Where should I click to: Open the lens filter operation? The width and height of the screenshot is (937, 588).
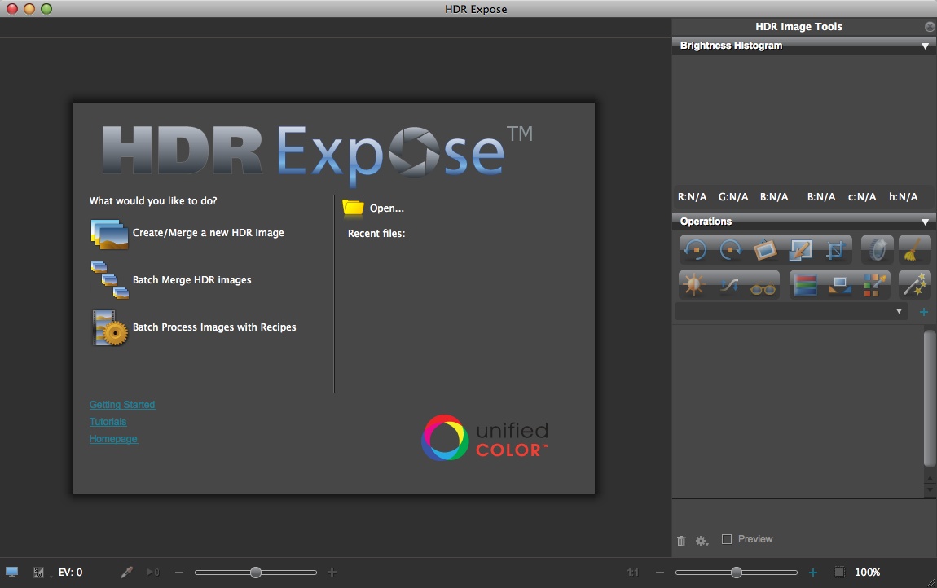click(878, 250)
